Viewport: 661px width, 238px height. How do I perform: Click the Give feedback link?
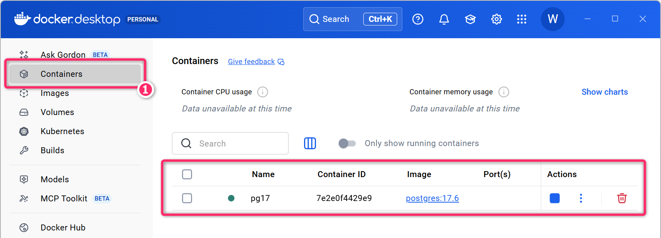252,62
